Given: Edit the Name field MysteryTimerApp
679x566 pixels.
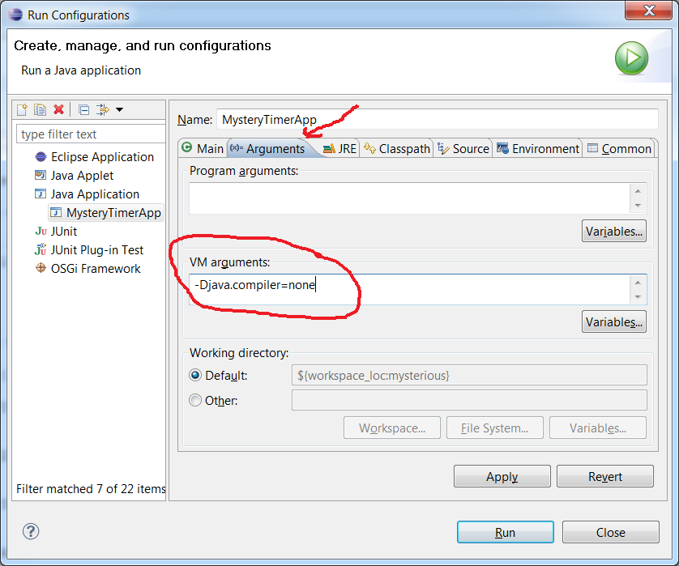Looking at the screenshot, I should (438, 119).
